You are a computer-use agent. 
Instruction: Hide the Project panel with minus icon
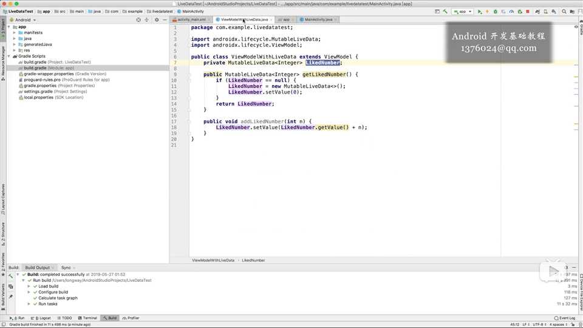(x=165, y=19)
